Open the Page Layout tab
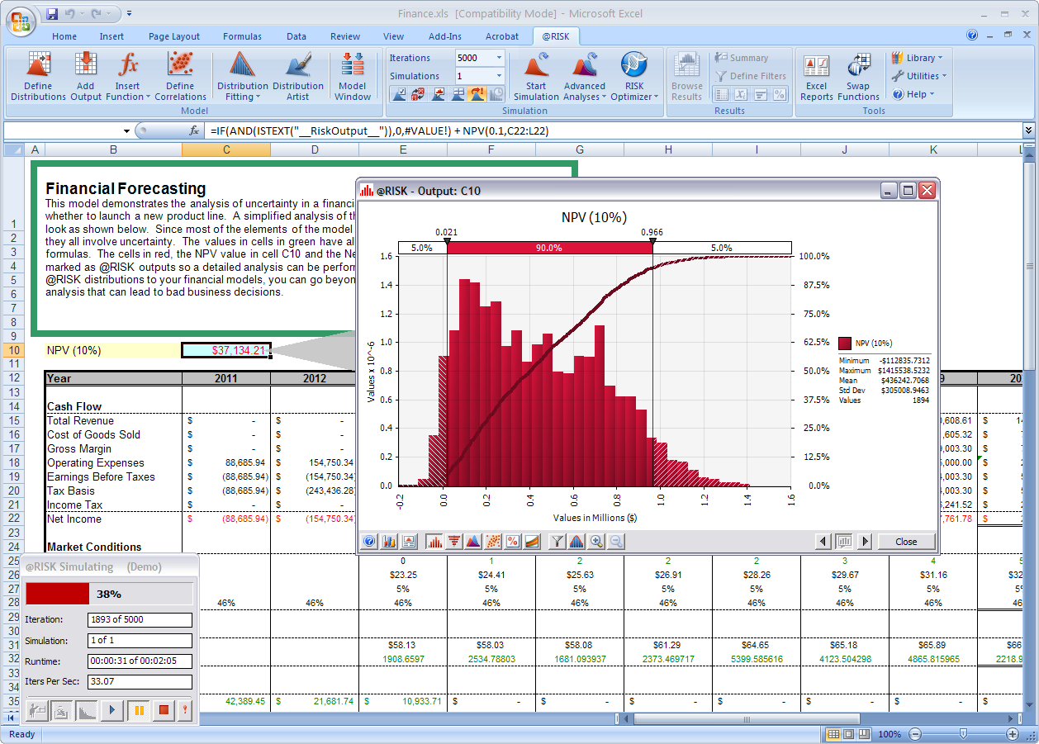Image resolution: width=1039 pixels, height=744 pixels. tap(174, 36)
